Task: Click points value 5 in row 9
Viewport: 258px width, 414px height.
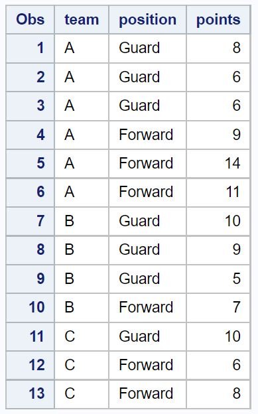Action: (218, 279)
